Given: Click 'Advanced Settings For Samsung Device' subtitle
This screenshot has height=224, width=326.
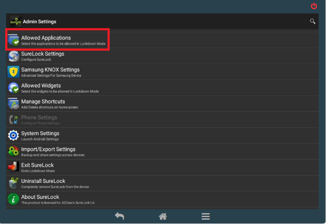Looking at the screenshot, I should click(51, 75).
